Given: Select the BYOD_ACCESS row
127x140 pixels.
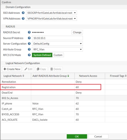Looking at the screenshot, I should pyautogui.click(x=64, y=114).
